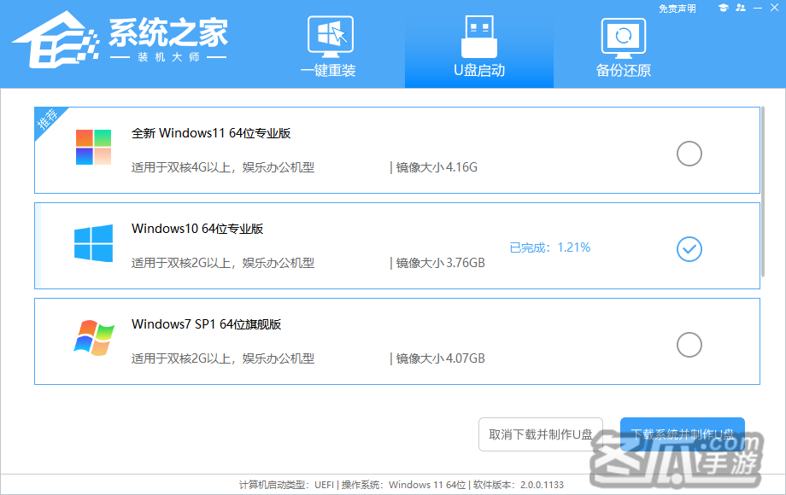Viewport: 786px width, 495px height.
Task: Click 操作系统: Windows 11 64位 status text
Action: tap(403, 485)
